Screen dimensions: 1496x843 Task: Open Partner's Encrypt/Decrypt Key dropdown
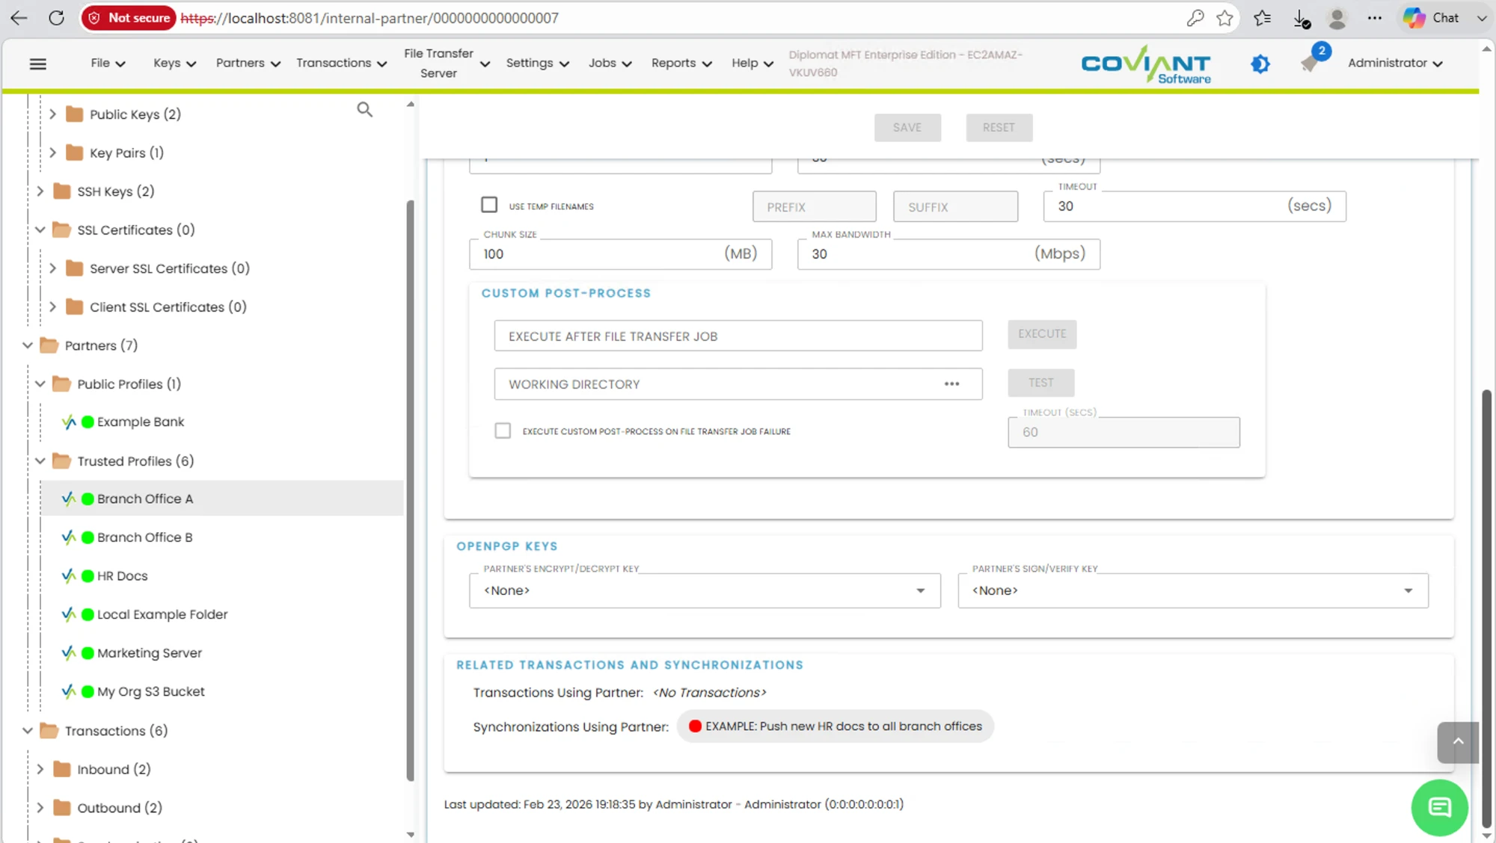[x=705, y=590]
